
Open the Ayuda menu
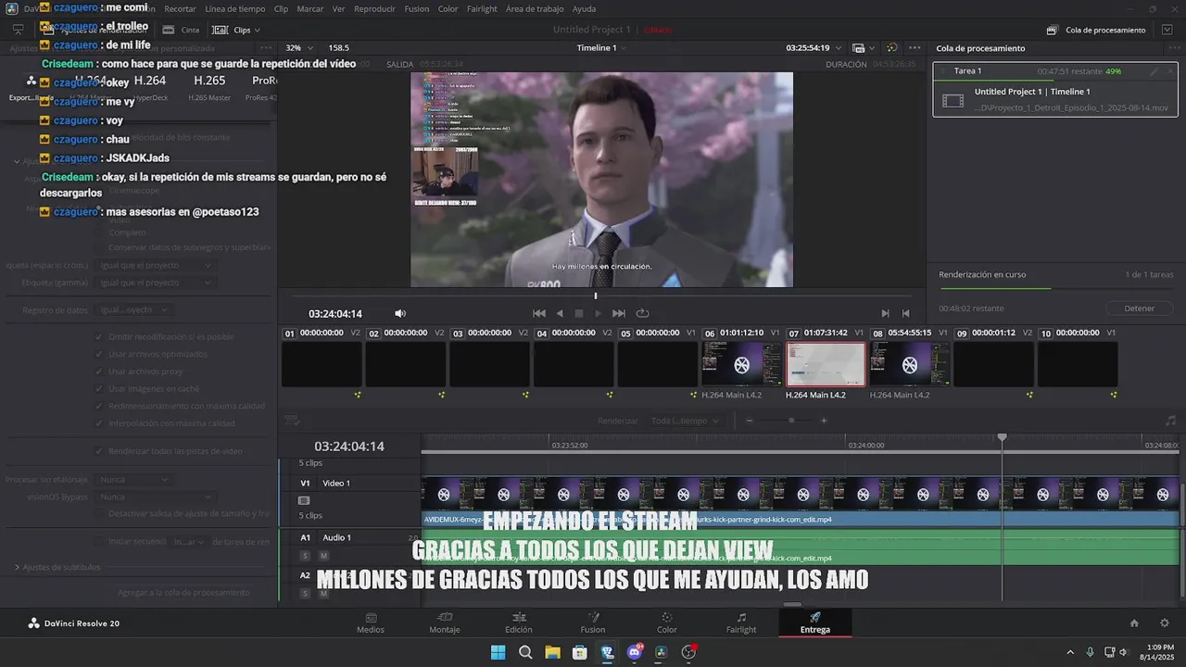585,8
